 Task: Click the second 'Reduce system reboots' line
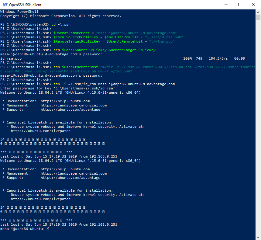[x=76, y=195]
